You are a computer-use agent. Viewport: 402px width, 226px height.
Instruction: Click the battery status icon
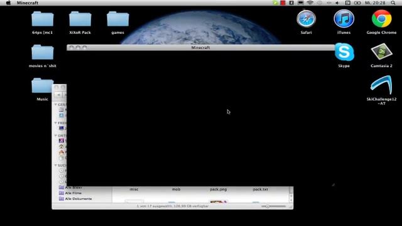pyautogui.click(x=357, y=3)
